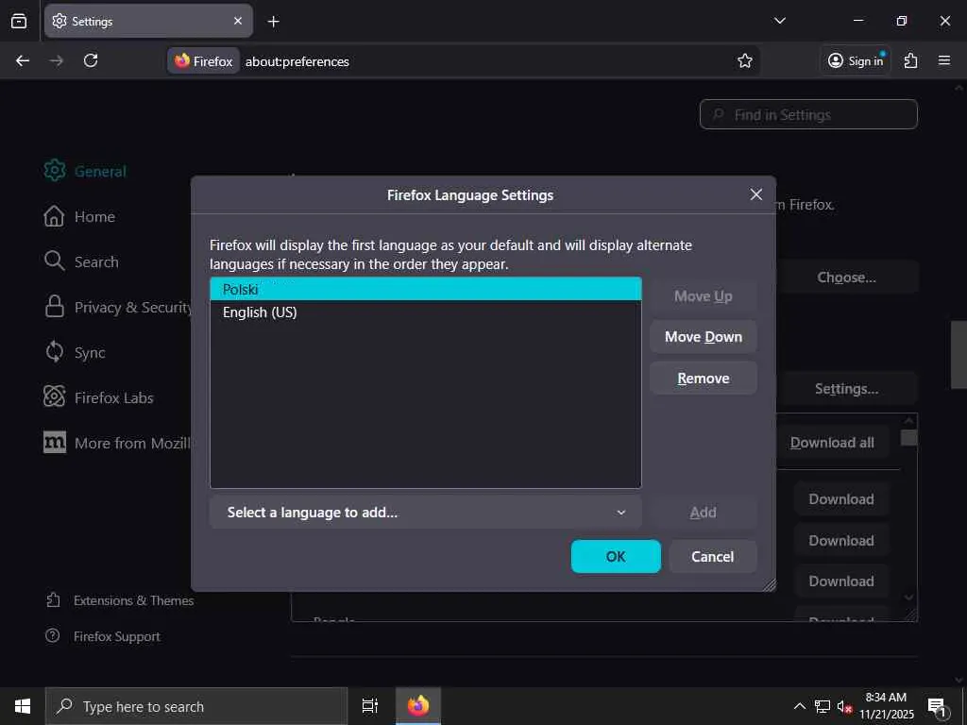The image size is (967, 725).
Task: Open the Sync settings category
Action: pyautogui.click(x=74, y=352)
